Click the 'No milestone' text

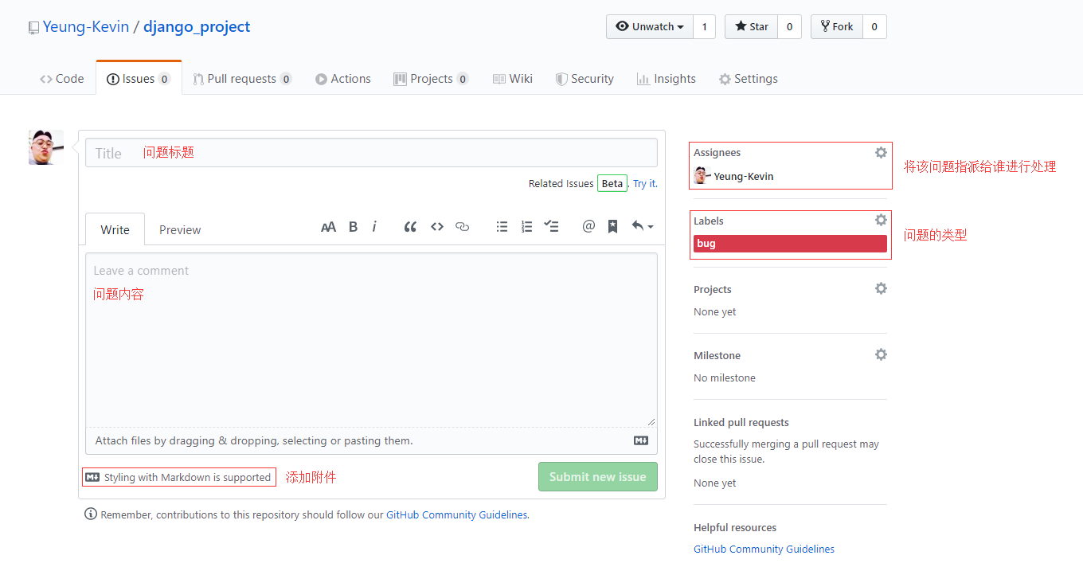point(725,378)
